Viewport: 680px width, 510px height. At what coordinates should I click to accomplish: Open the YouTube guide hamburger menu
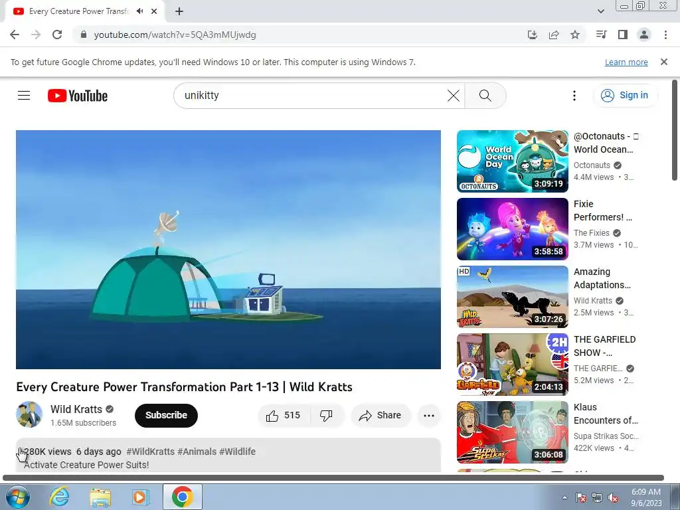24,96
